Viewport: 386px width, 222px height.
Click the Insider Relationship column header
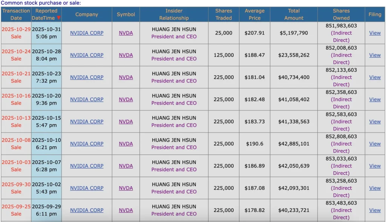coord(174,14)
